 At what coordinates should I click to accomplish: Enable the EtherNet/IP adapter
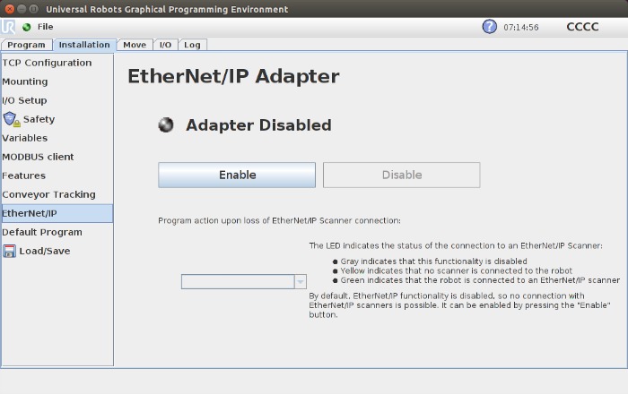coord(237,175)
